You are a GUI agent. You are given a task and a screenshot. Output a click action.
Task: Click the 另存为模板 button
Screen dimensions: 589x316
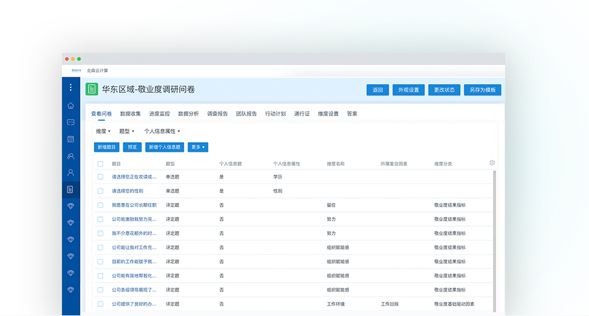(482, 90)
